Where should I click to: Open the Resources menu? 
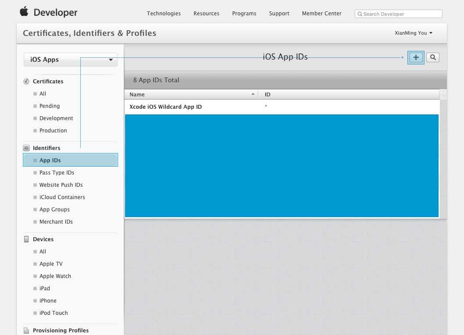coord(206,13)
